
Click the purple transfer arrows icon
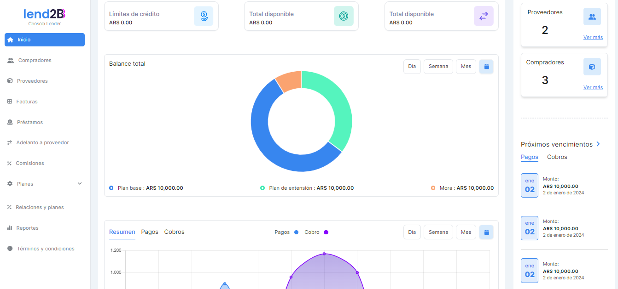pyautogui.click(x=484, y=16)
